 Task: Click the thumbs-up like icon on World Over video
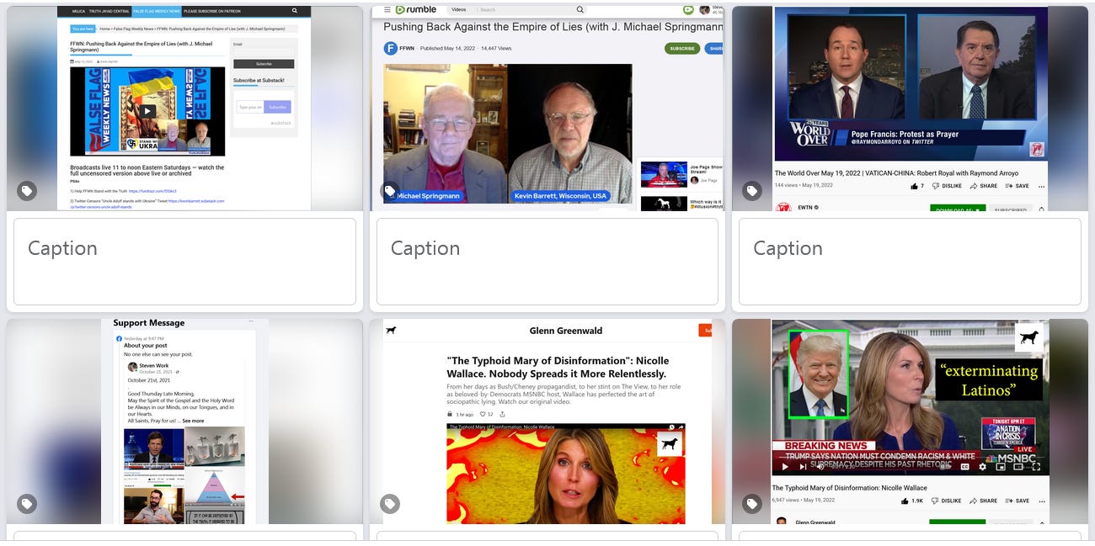(913, 186)
